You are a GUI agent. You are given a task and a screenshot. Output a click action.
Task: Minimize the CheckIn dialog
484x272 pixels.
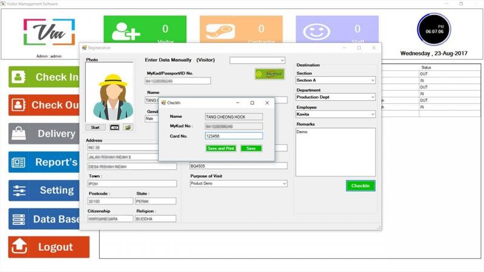(x=238, y=103)
